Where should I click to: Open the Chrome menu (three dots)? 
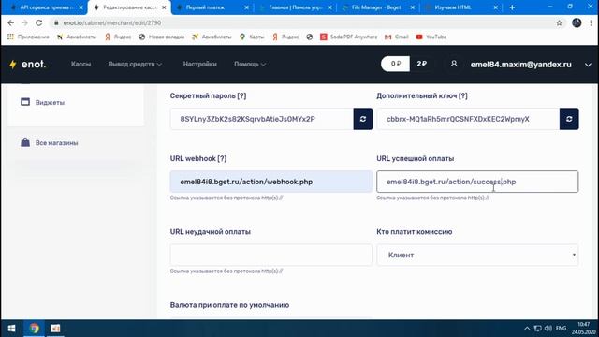pyautogui.click(x=591, y=22)
